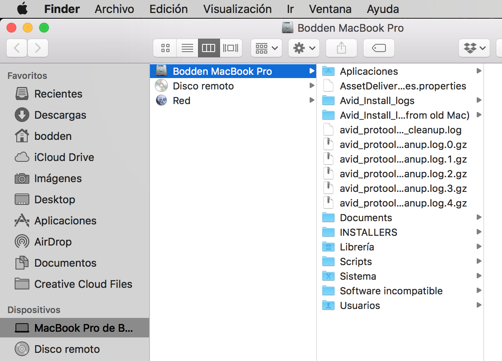Viewport: 502px width, 361px height.
Task: Open Desktop in the sidebar
Action: coord(75,200)
